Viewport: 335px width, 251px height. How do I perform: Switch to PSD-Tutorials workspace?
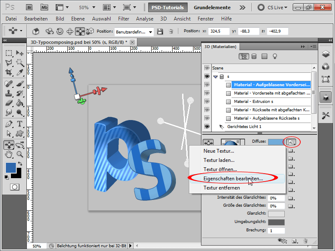pos(168,8)
